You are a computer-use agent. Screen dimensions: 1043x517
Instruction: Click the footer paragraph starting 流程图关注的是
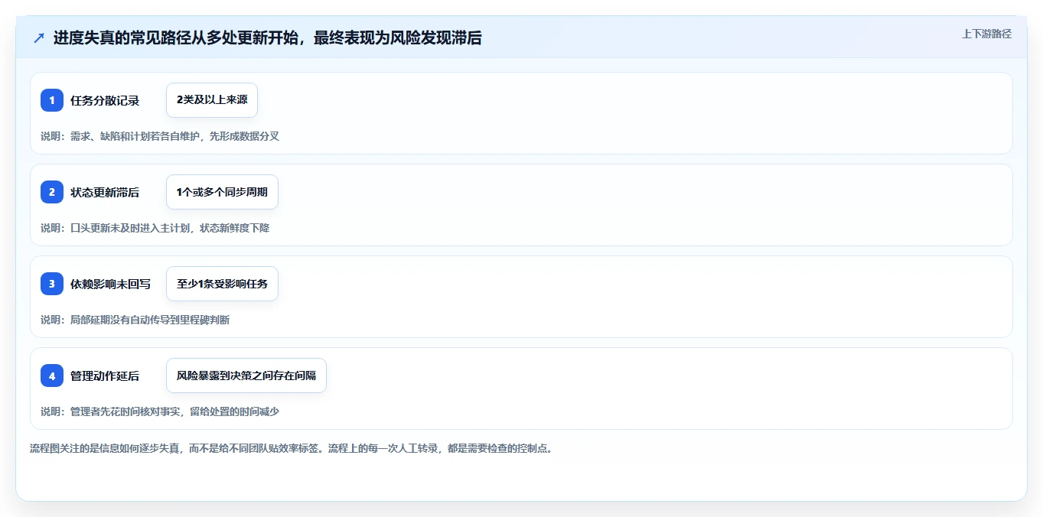click(292, 448)
